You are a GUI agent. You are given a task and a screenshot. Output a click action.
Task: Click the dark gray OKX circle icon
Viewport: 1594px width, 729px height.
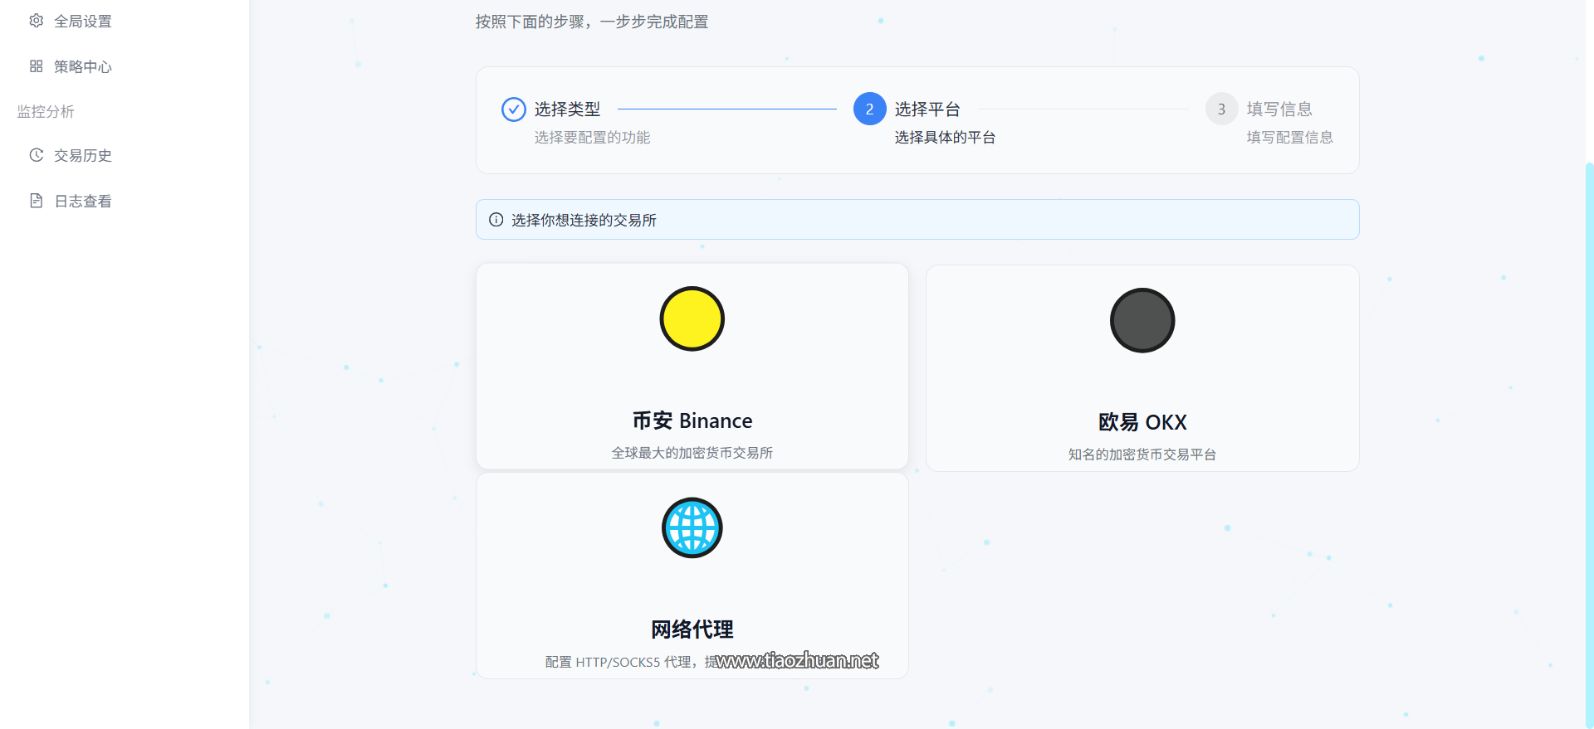click(x=1142, y=321)
